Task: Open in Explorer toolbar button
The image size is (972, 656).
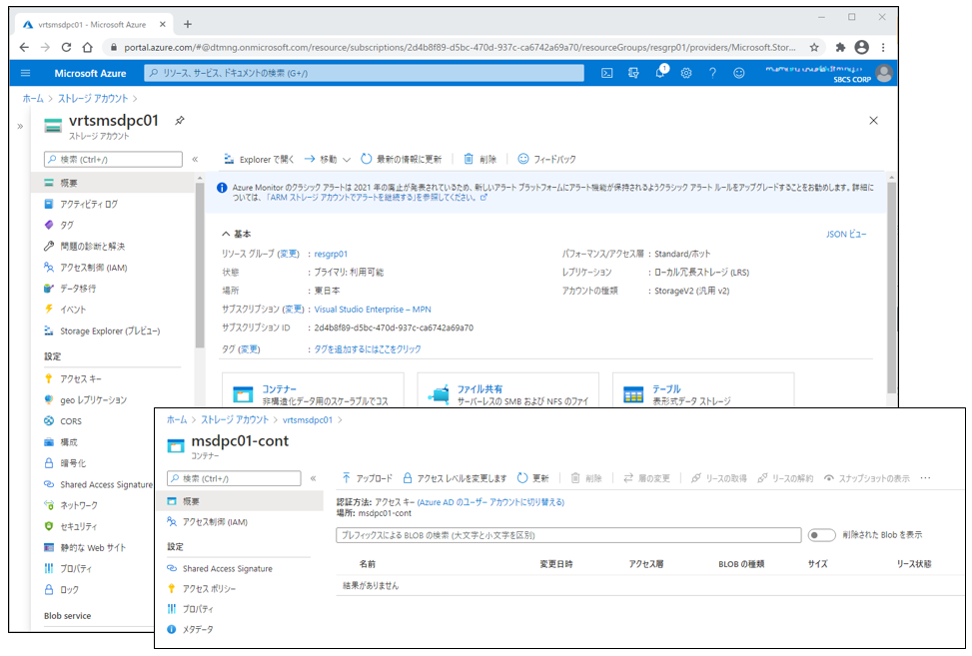Action: click(259, 159)
